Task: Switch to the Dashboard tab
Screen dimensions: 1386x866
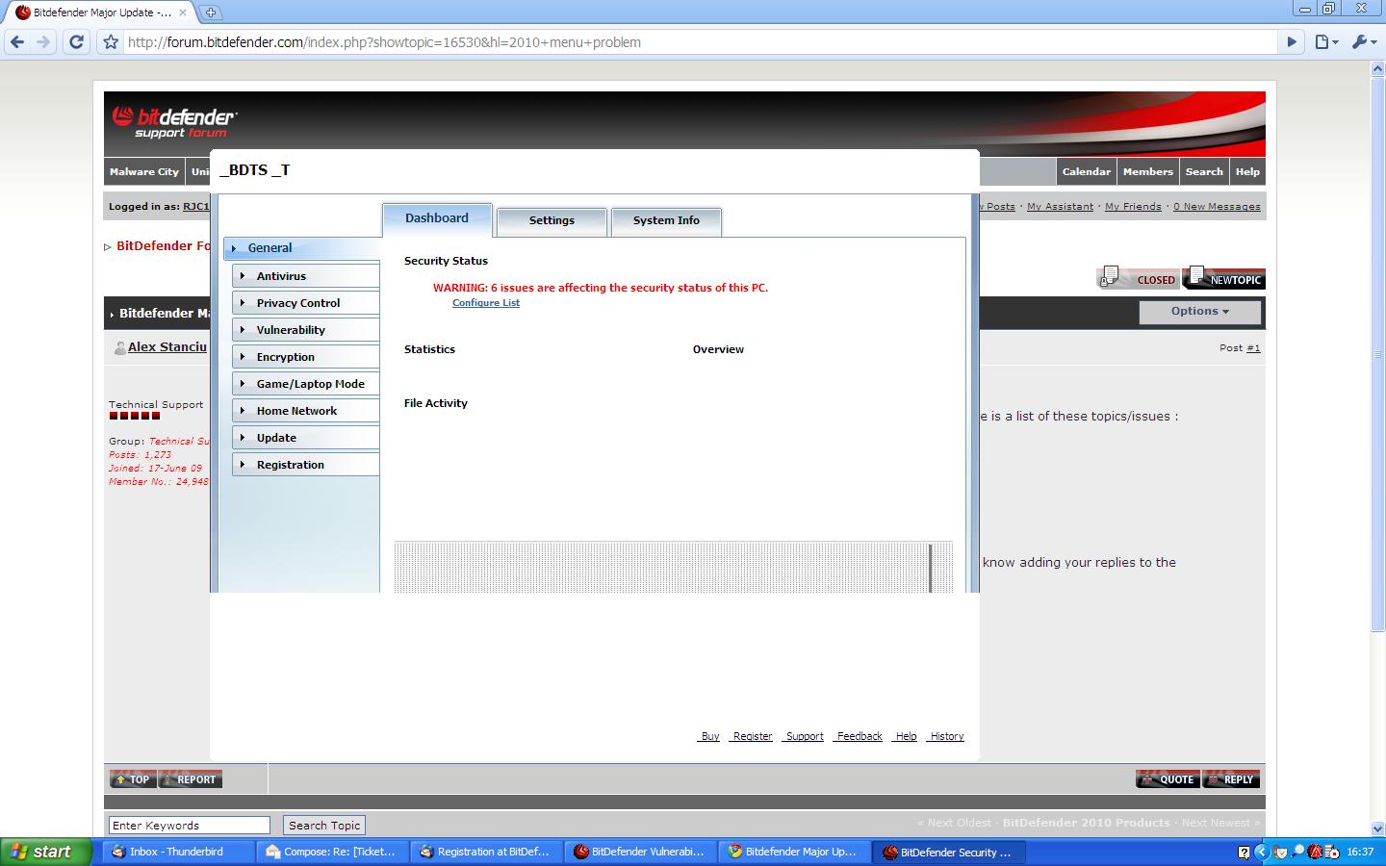Action: pos(437,218)
